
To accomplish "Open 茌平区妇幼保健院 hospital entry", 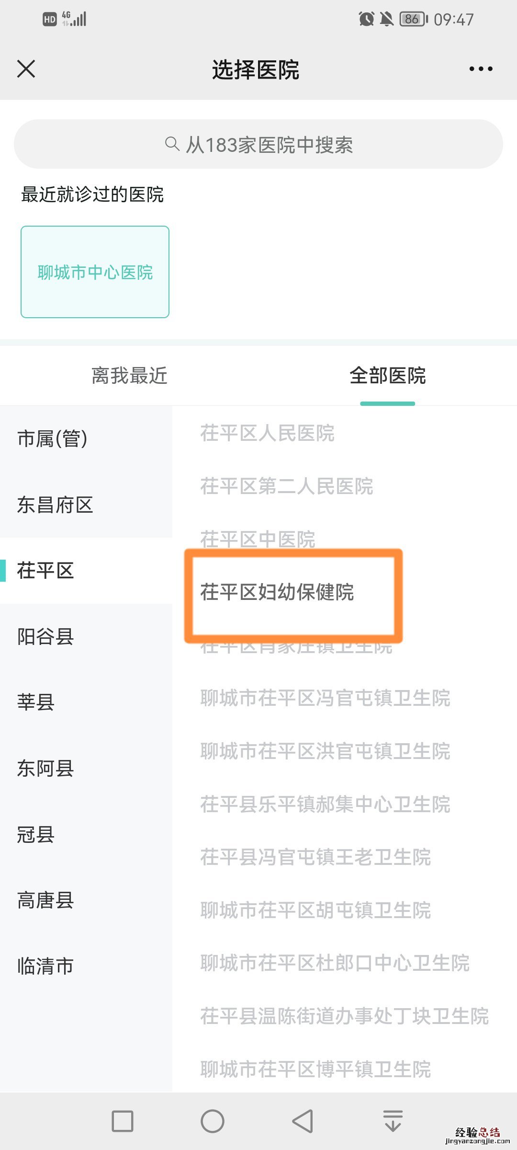I will [277, 592].
